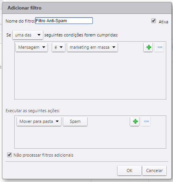The height and width of the screenshot is (182, 173).
Task: Toggle the Ativa checkbox
Action: [x=154, y=21]
